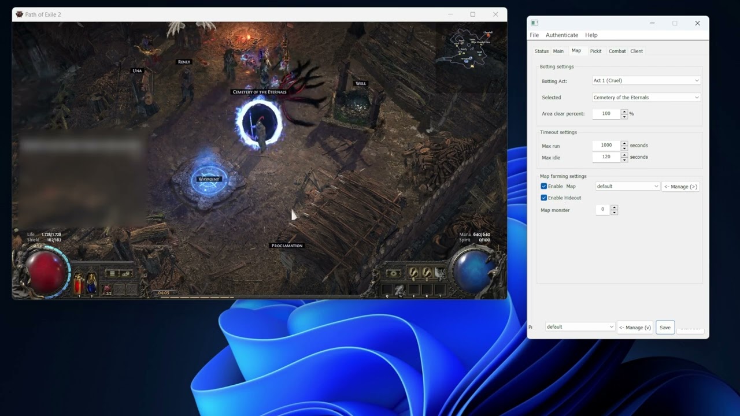The height and width of the screenshot is (416, 740).
Task: Click the <- Manage (v) button
Action: [635, 327]
